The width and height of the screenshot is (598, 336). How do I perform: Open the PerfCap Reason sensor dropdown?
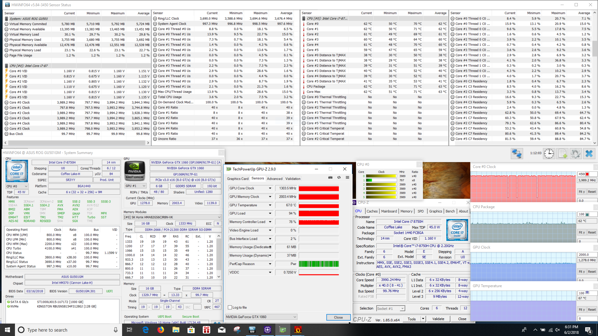[270, 264]
